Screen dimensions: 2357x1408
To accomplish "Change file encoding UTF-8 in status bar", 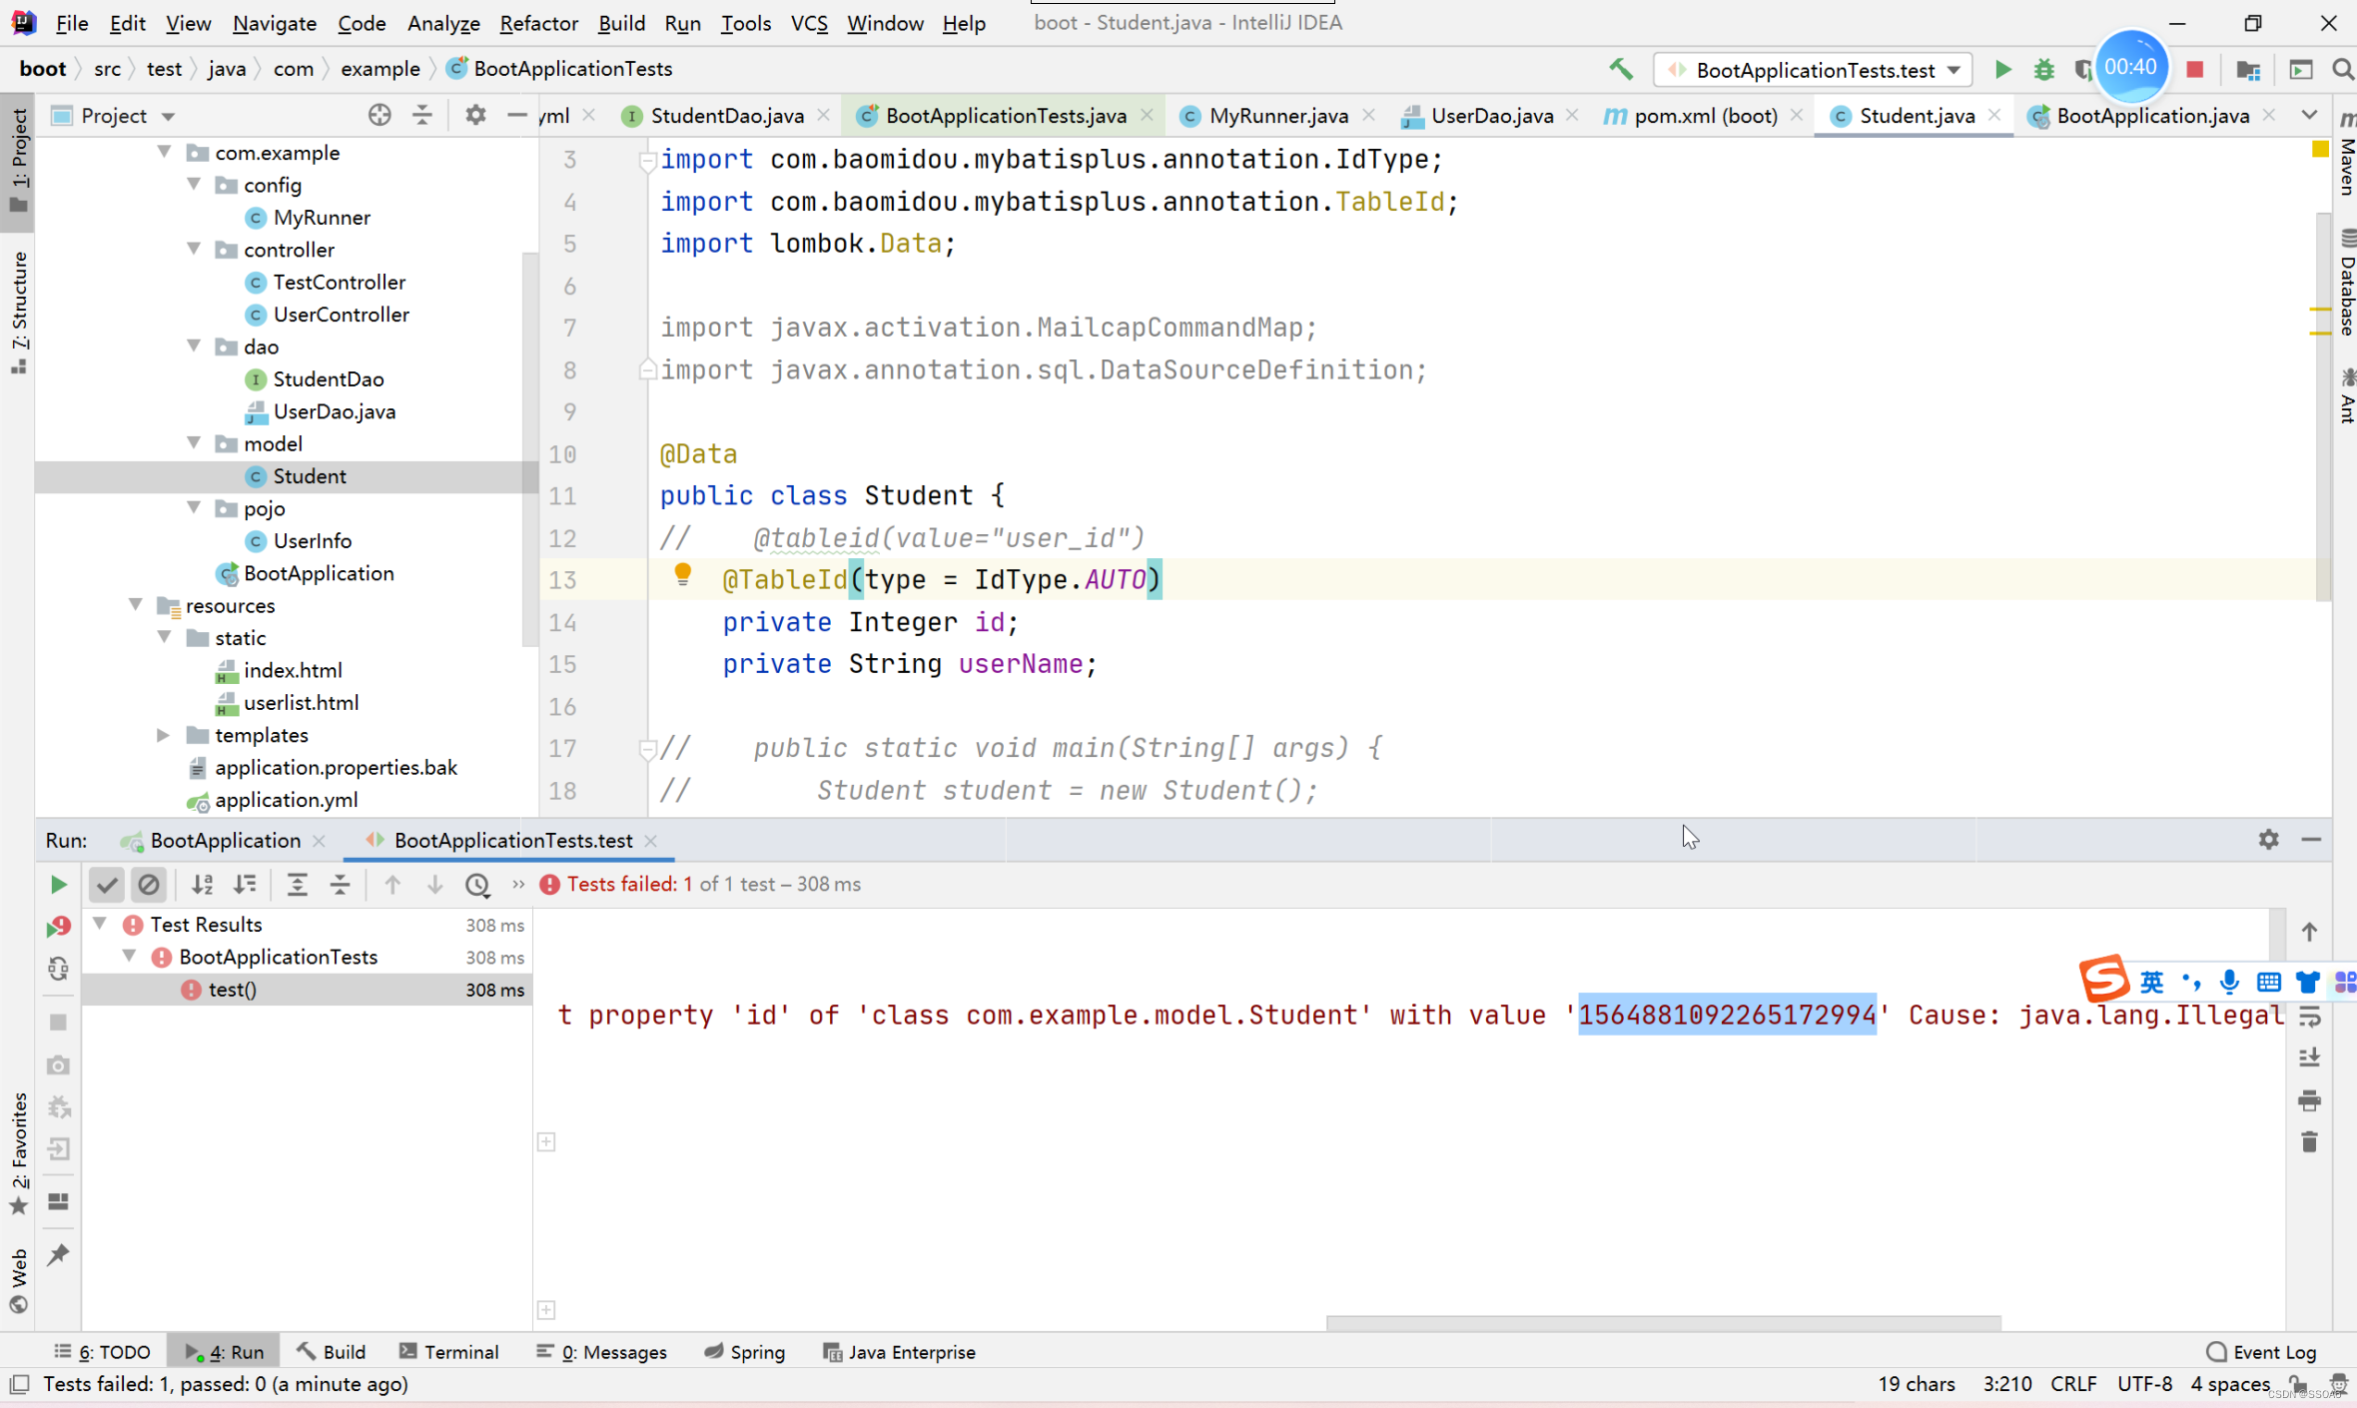I will [x=2144, y=1383].
